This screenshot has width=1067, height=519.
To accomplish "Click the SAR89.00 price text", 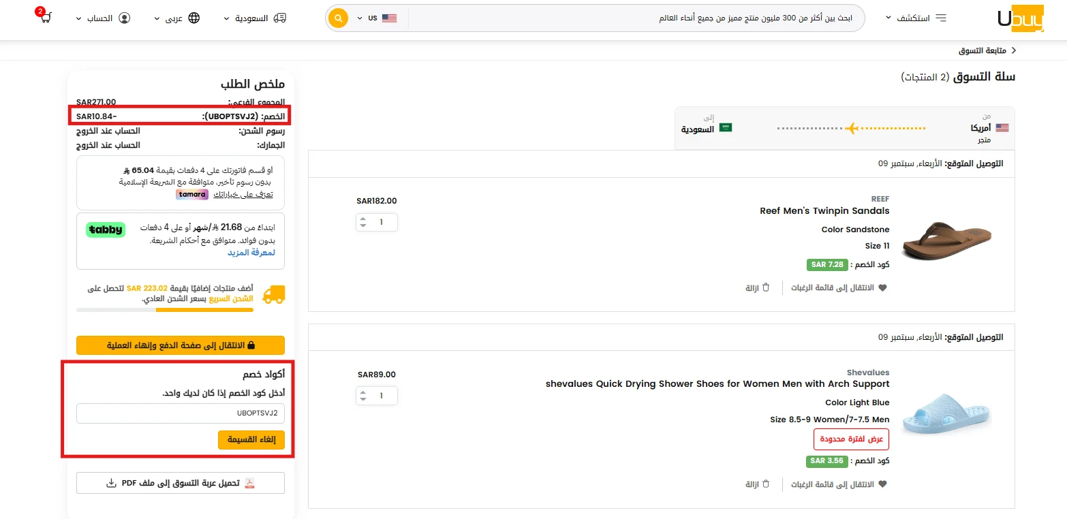I will point(377,375).
